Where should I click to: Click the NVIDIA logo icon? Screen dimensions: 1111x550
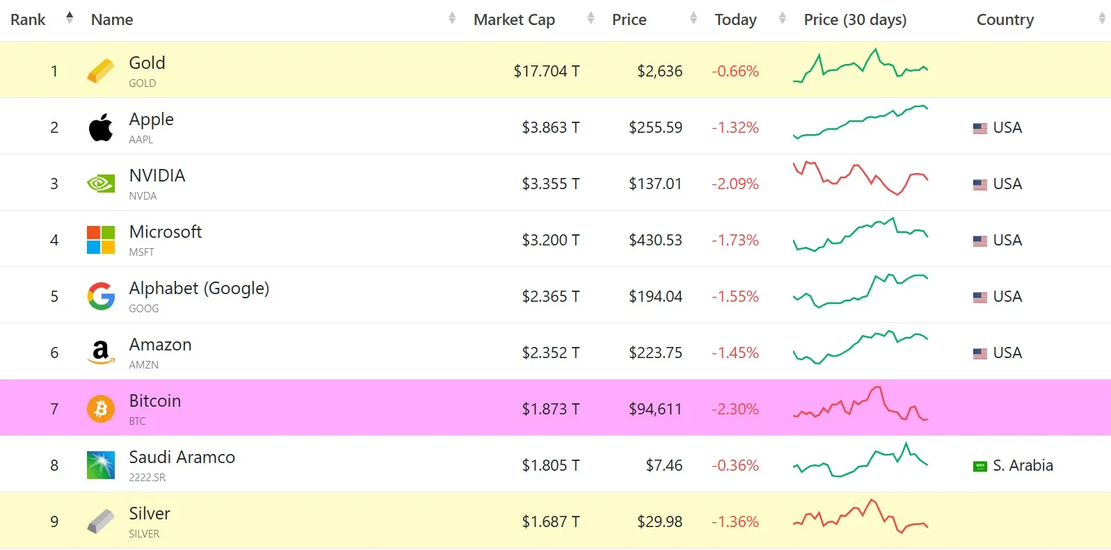(101, 184)
